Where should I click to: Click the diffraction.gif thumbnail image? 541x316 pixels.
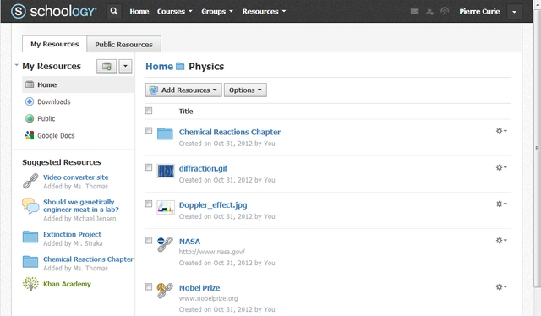click(166, 171)
